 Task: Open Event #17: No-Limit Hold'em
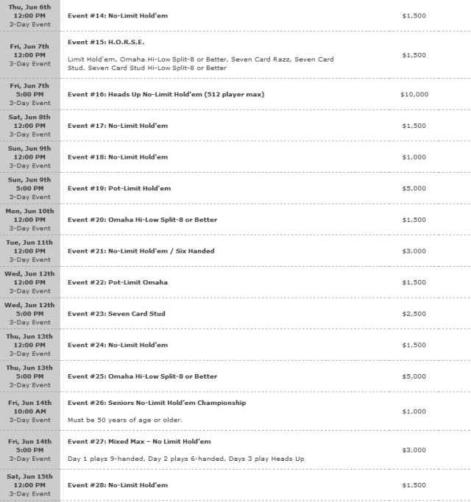point(118,126)
